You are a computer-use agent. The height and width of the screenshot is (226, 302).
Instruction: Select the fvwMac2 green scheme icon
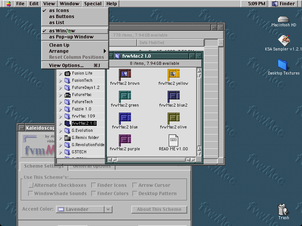coord(125,96)
